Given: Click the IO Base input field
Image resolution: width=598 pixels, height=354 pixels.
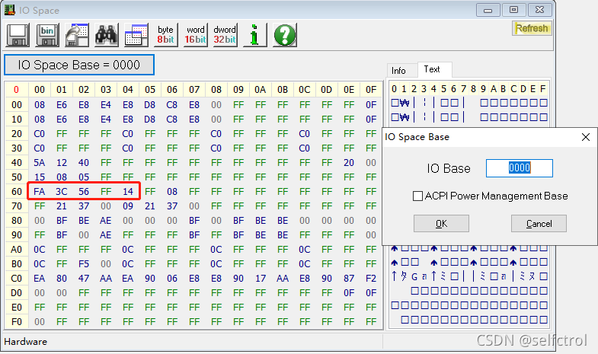Looking at the screenshot, I should [519, 168].
